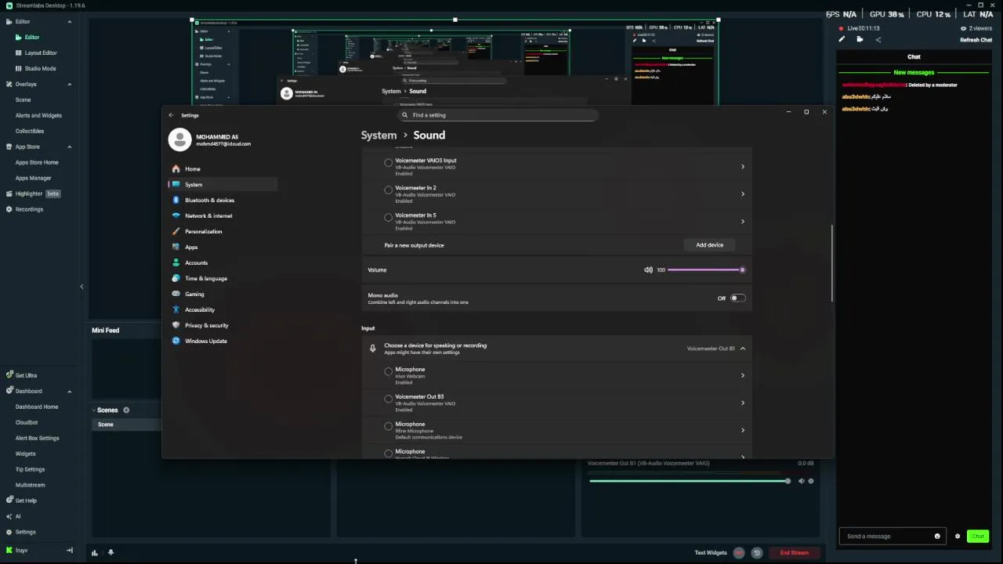Click the Settings window vertical scrollbar
The image size is (1003, 564).
831,263
